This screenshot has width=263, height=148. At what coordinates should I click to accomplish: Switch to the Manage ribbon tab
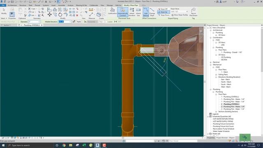110,5
